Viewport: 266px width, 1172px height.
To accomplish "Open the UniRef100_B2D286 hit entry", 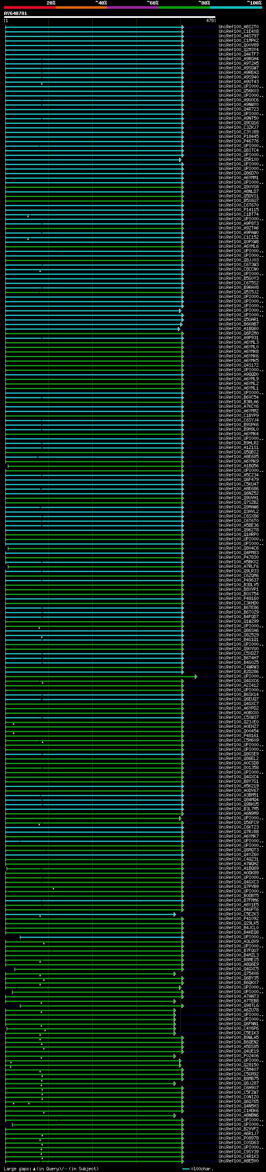I will click(x=238, y=671).
